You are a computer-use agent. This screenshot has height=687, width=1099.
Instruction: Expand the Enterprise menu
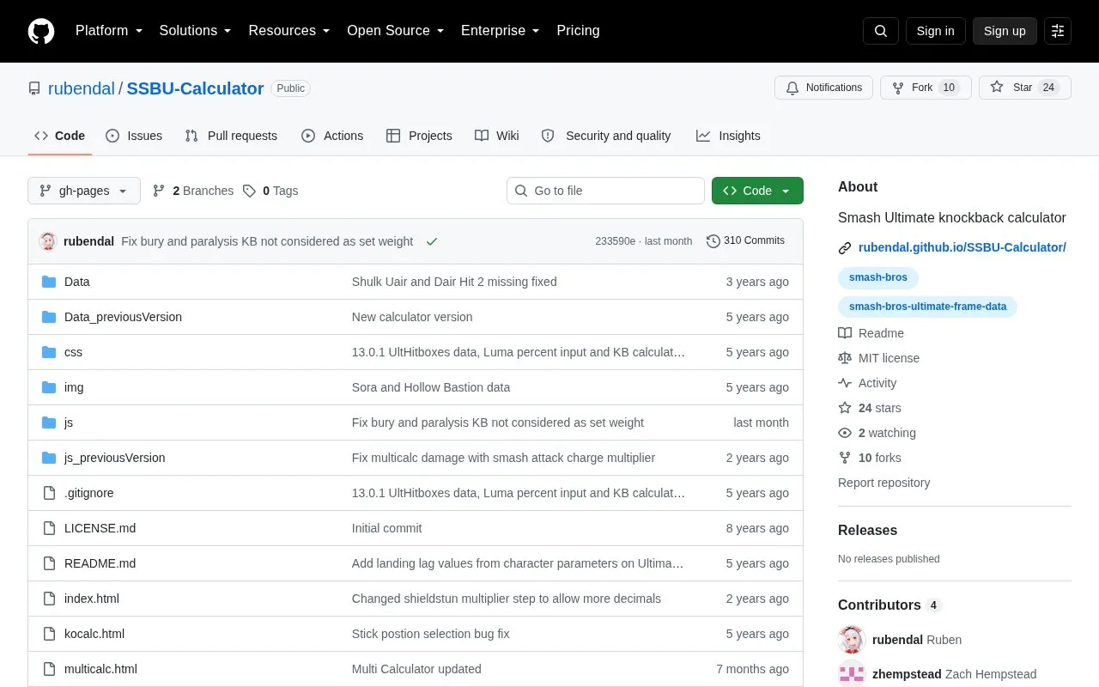pyautogui.click(x=500, y=31)
